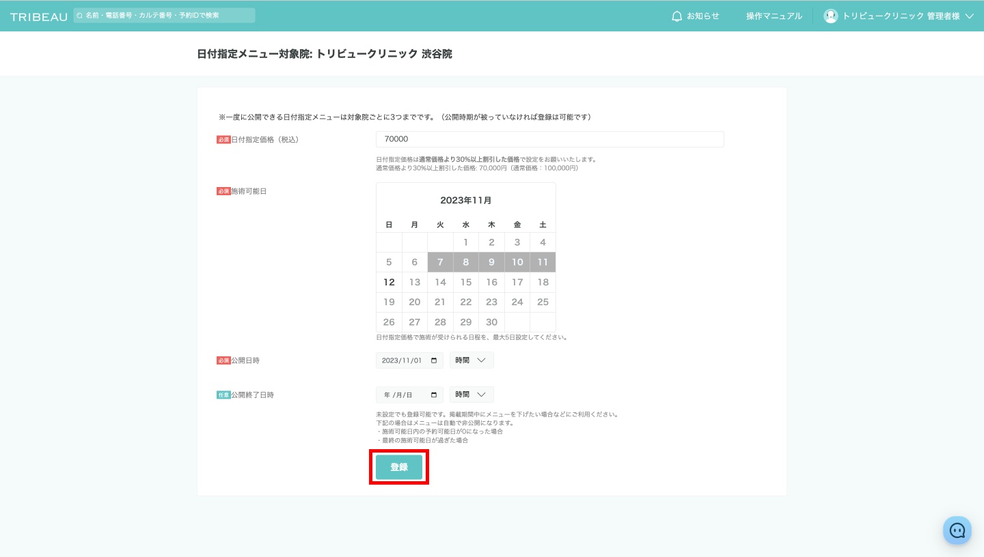984x557 pixels.
Task: Click calendar day 16
Action: [x=491, y=282]
